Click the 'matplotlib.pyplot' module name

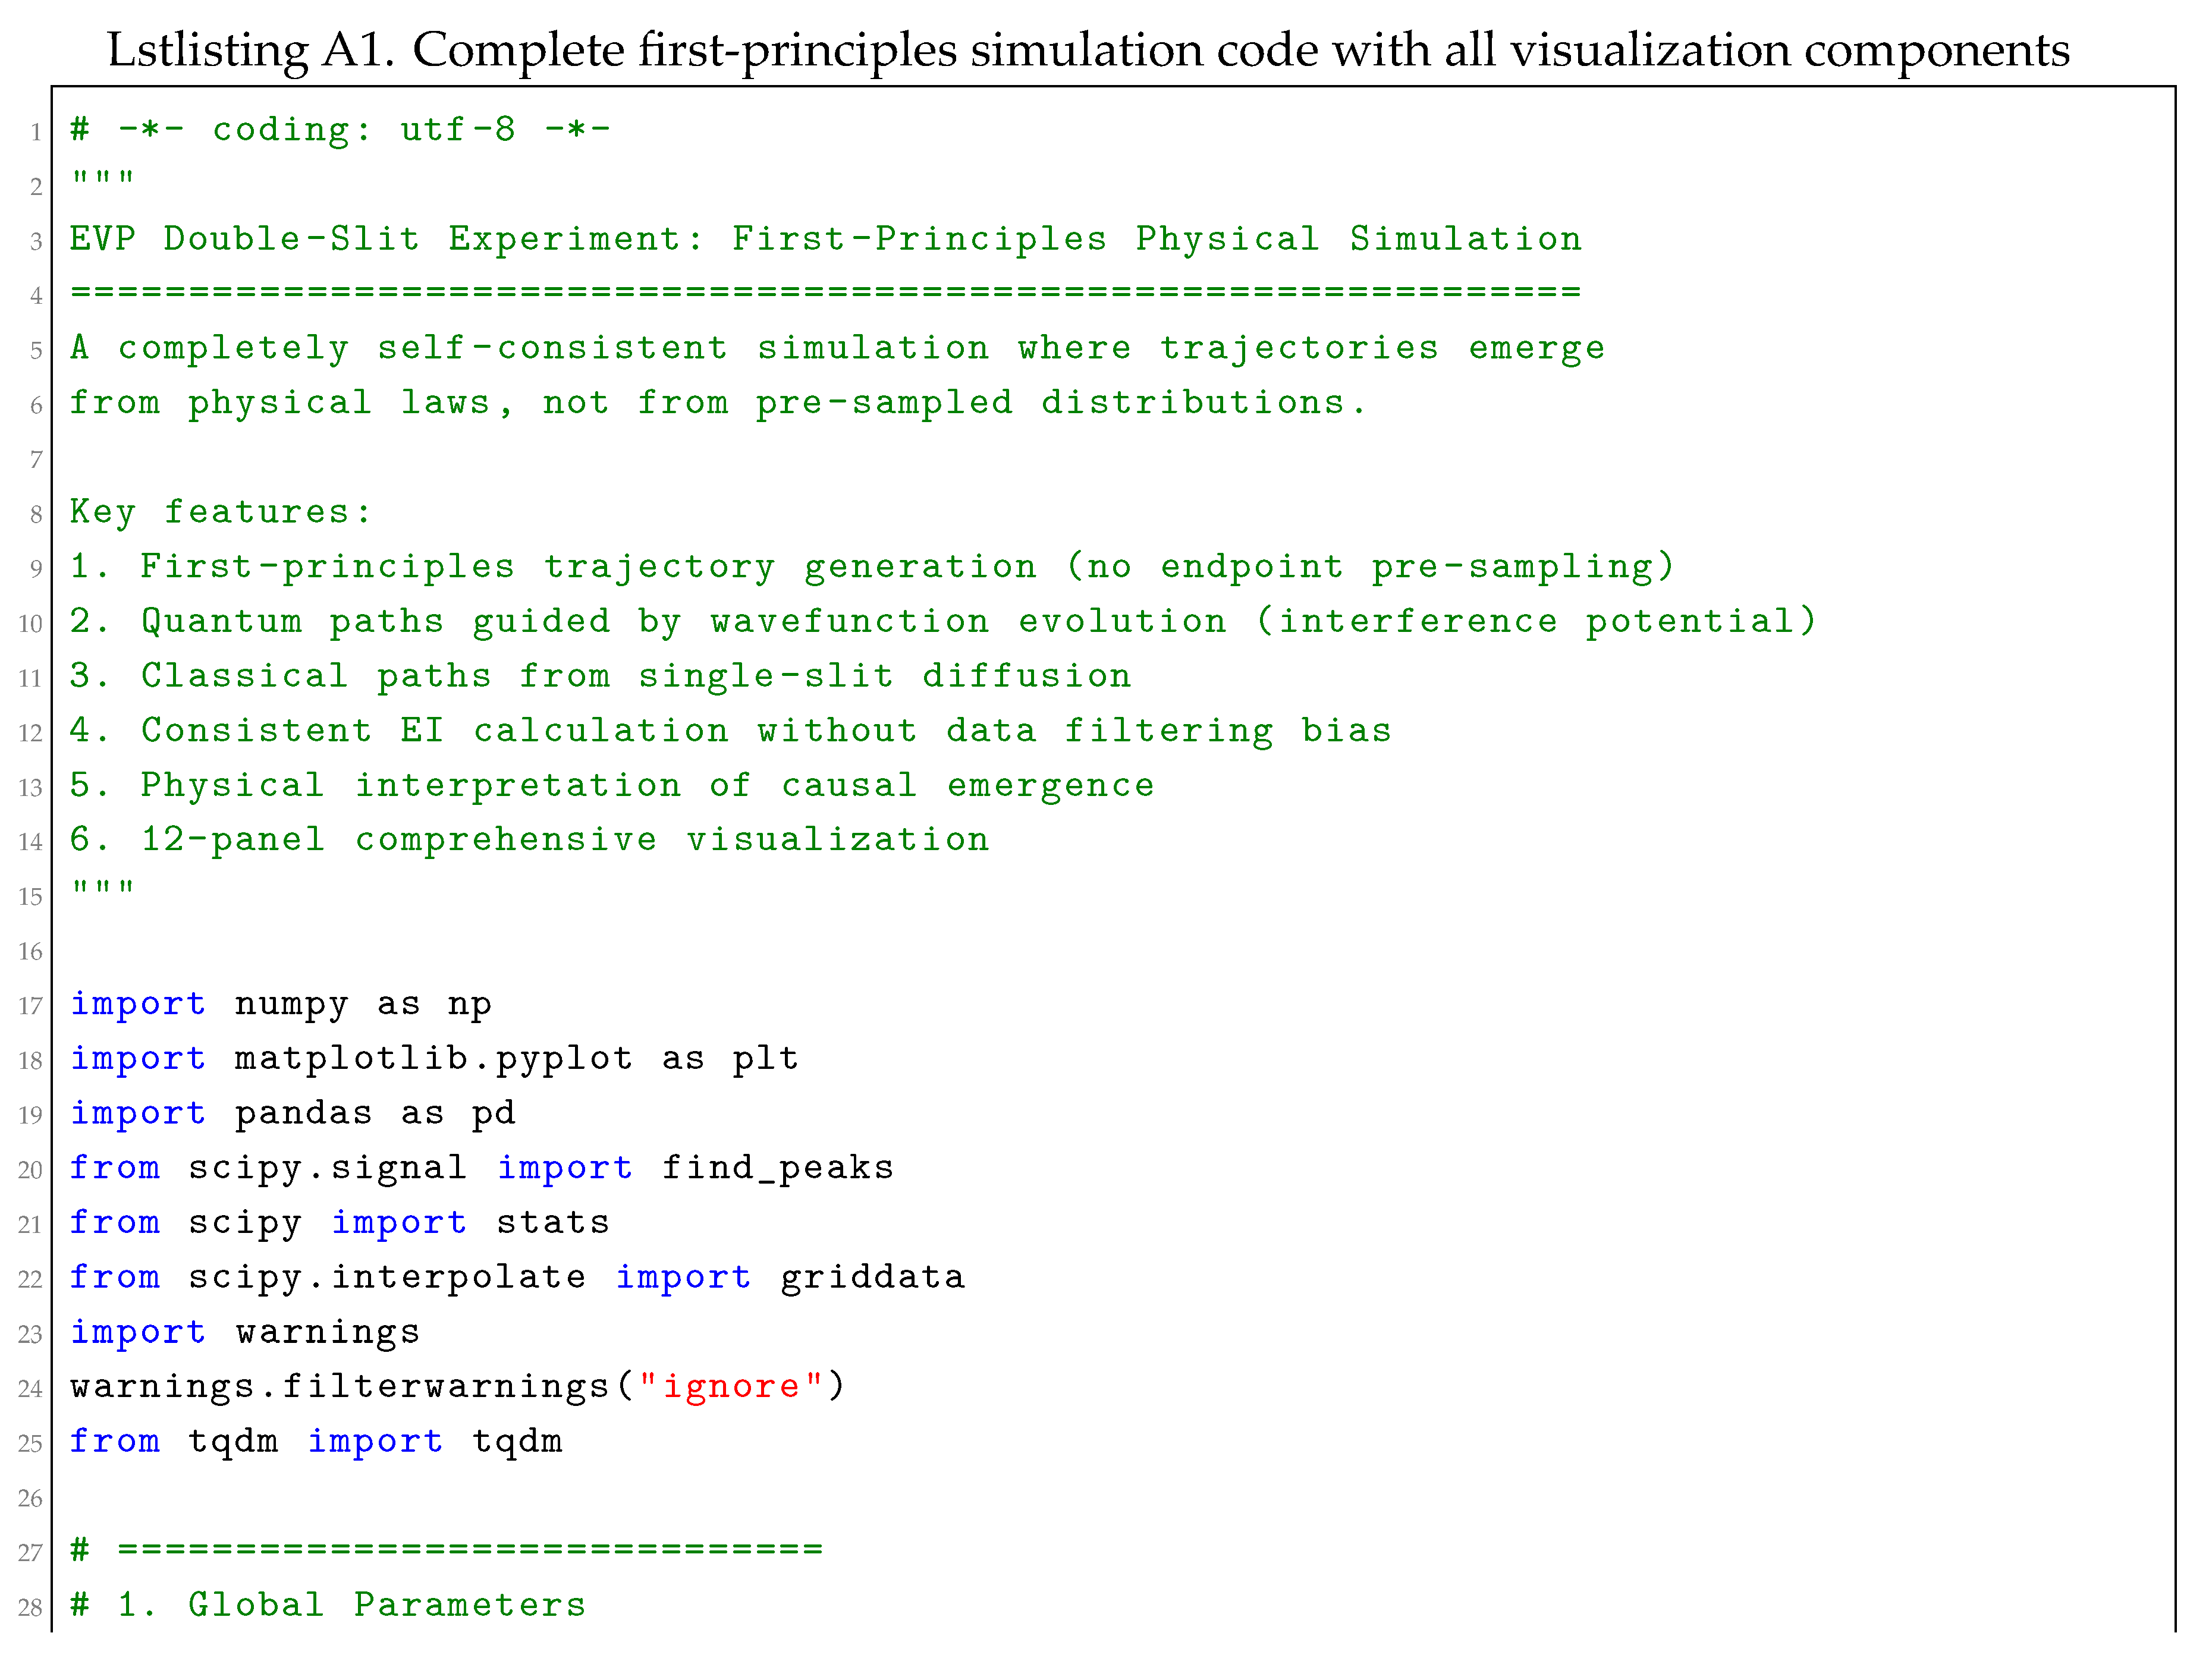434,1059
